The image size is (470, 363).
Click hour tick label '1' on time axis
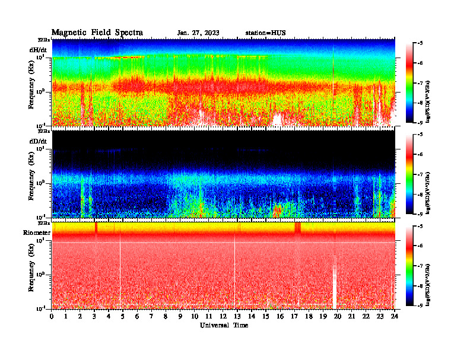(x=66, y=317)
